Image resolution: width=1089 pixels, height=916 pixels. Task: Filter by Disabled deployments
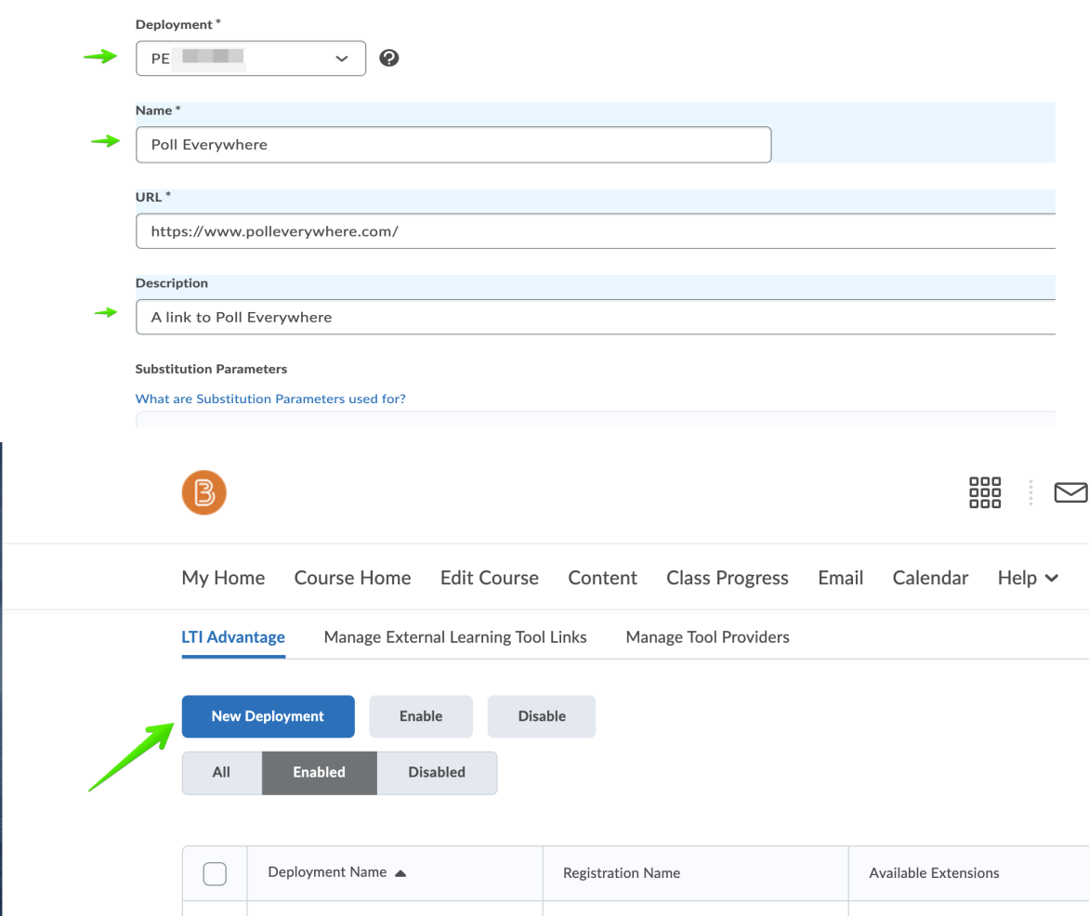(437, 772)
